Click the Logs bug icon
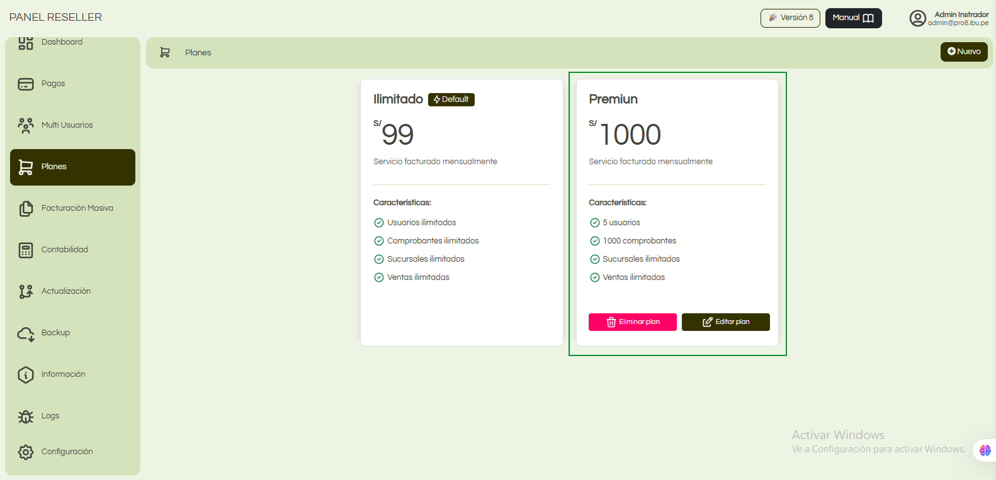Screen dimensions: 996x480 pyautogui.click(x=25, y=416)
